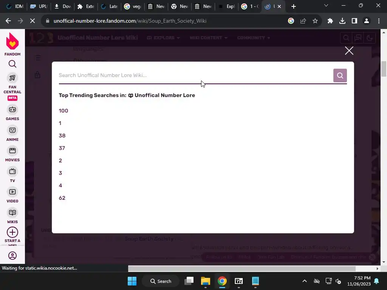This screenshot has width=387, height=290.
Task: Switch to the veg Google tab
Action: pos(133,6)
